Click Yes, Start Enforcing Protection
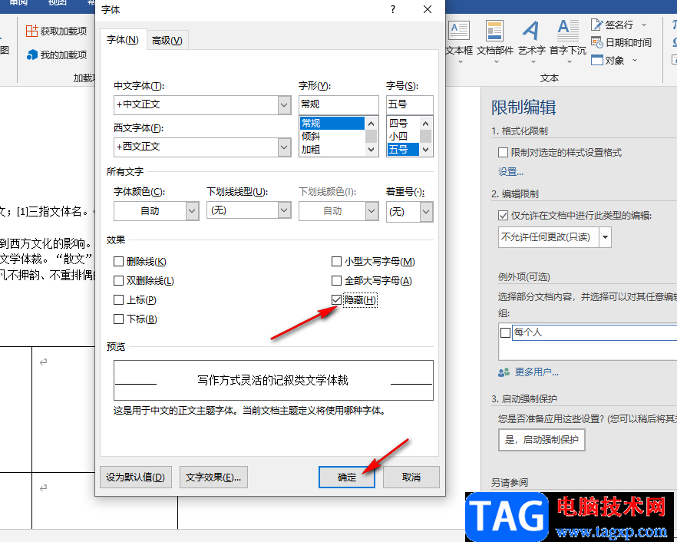Image resolution: width=677 pixels, height=542 pixels. pos(541,440)
